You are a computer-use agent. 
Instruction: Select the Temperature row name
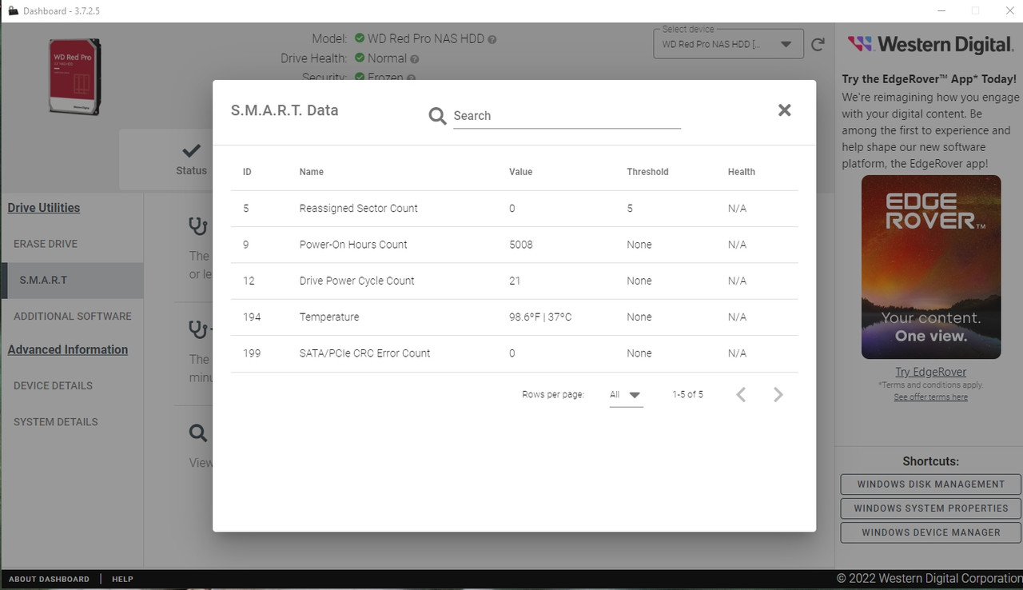tap(329, 317)
